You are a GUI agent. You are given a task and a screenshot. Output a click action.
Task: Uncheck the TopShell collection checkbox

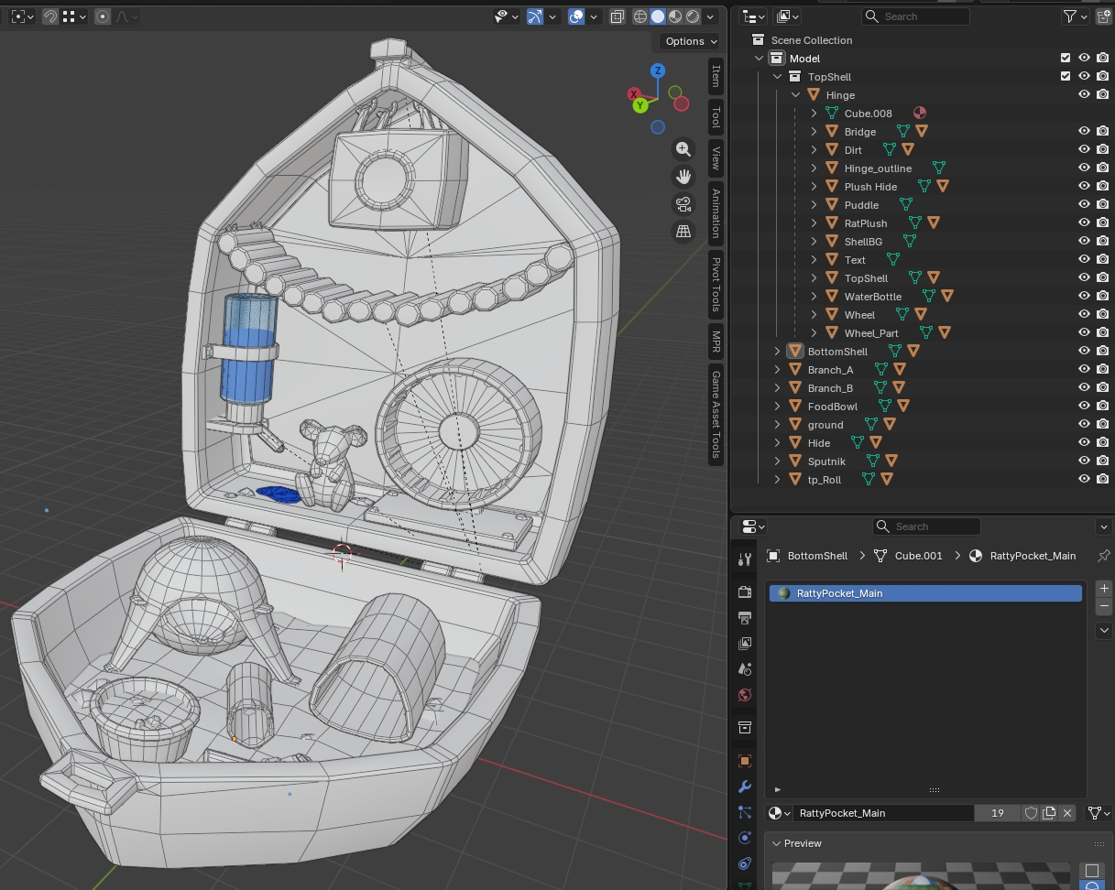pos(1066,76)
